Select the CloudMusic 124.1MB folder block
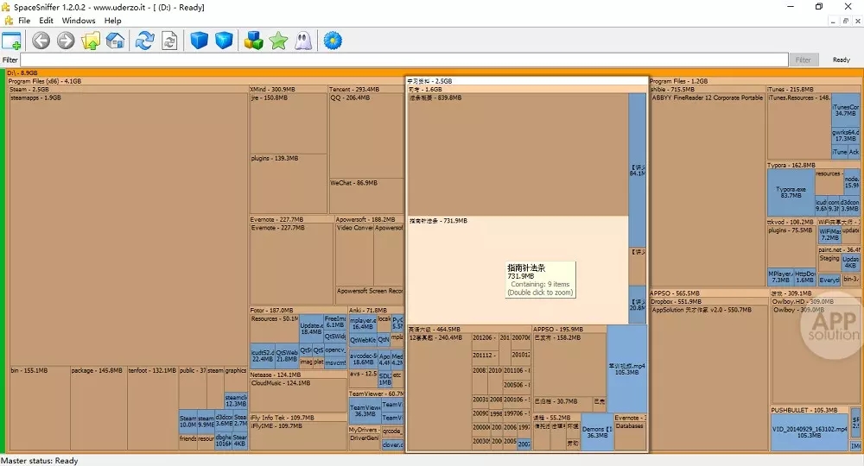 tap(297, 397)
